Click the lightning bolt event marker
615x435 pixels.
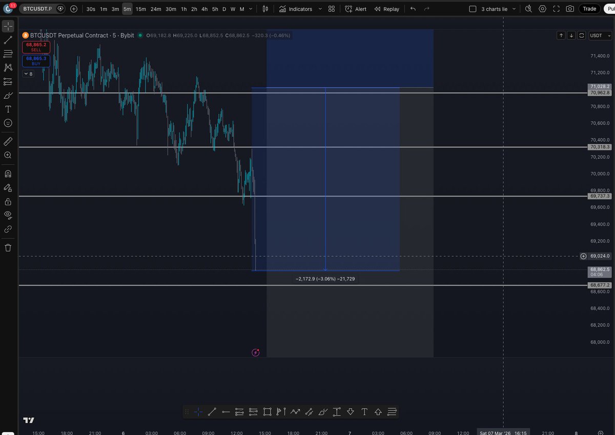tap(256, 352)
